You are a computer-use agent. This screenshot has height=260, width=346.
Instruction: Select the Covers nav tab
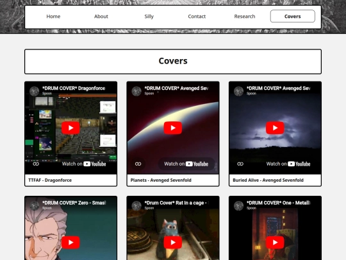point(293,16)
